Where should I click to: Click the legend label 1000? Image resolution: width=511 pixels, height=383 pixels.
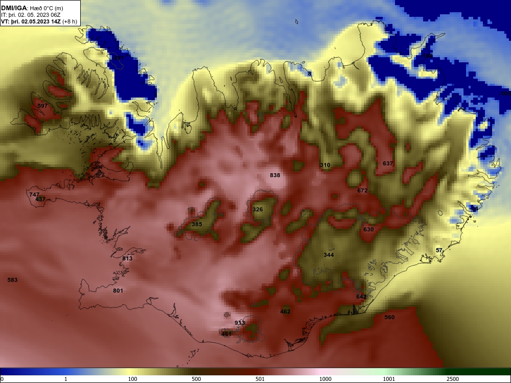325,379
